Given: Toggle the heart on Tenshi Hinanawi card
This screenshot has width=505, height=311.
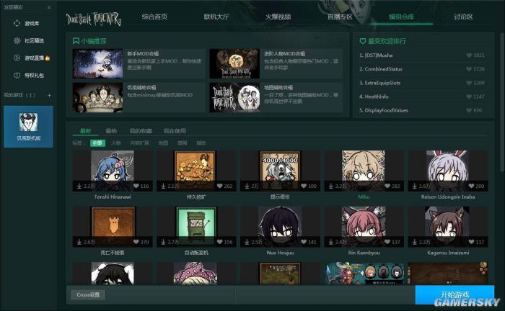Looking at the screenshot, I should click(136, 186).
